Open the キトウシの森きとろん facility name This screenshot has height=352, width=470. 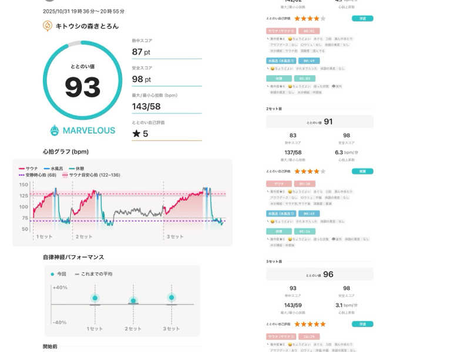(x=87, y=26)
